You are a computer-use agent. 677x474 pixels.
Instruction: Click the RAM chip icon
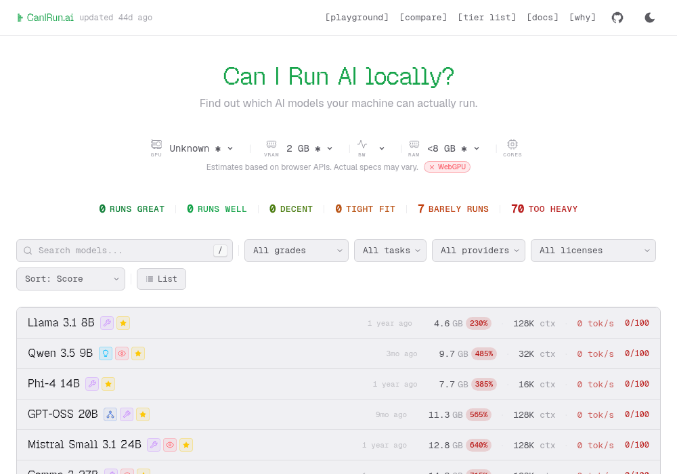coord(414,144)
